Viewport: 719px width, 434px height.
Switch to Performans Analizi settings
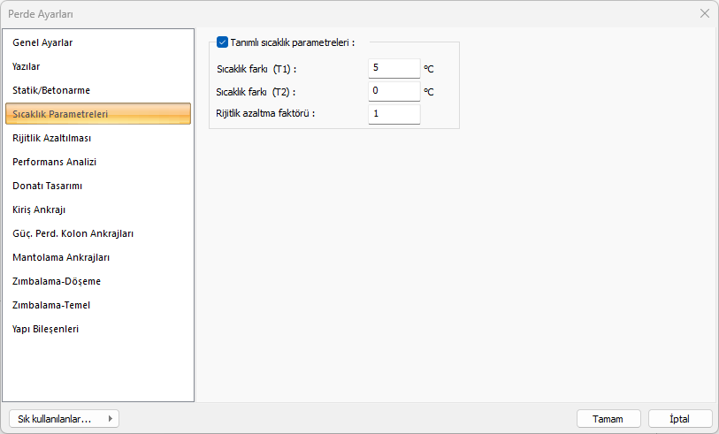55,162
